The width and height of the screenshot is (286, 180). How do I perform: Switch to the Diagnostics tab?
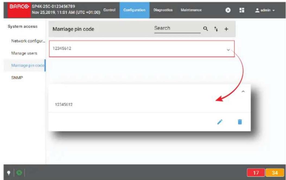pyautogui.click(x=163, y=10)
